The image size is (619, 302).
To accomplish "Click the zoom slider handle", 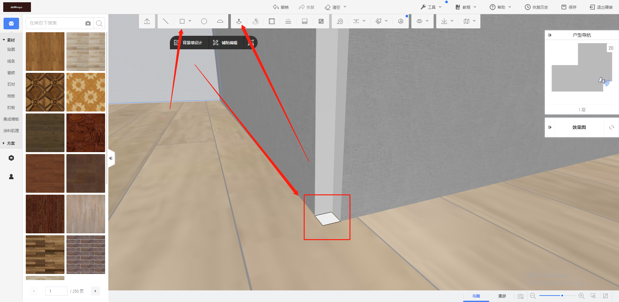I will click(562, 296).
